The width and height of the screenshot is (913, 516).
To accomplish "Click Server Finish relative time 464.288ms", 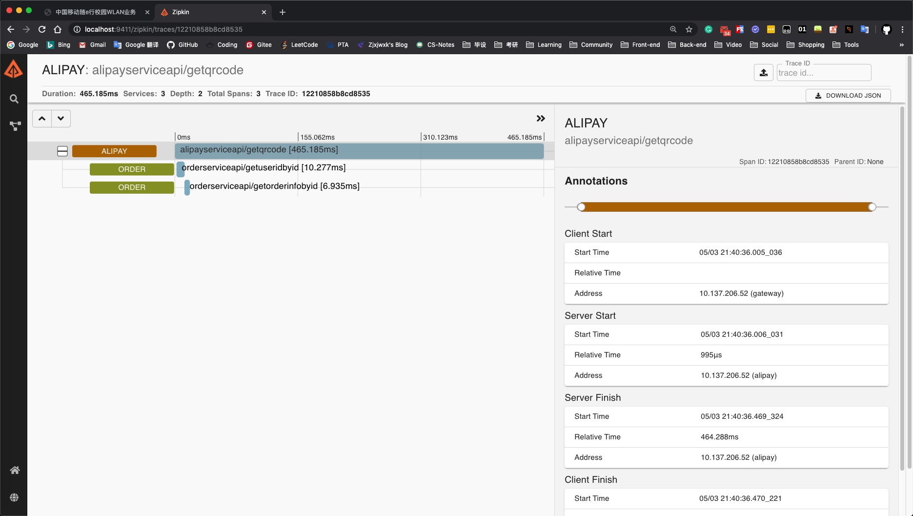I will (x=719, y=437).
